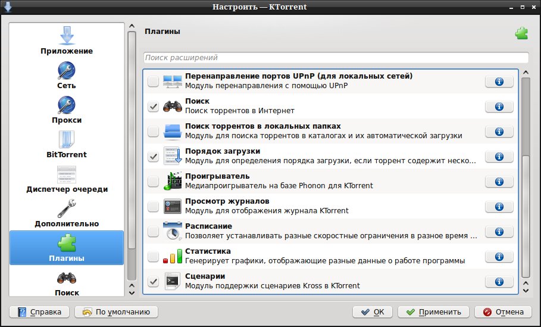Click 'Поиск торрентов в Интернет' description
Screen dimensions: 541x327
[240, 111]
